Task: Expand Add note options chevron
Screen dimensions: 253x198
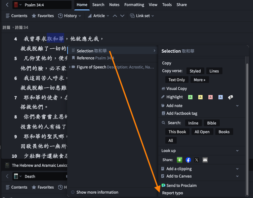Action: coord(237,106)
